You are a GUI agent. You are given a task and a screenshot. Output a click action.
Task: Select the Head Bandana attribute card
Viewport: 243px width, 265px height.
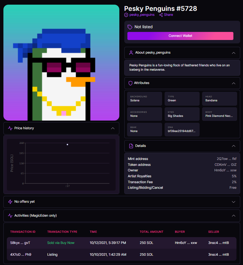(219, 99)
